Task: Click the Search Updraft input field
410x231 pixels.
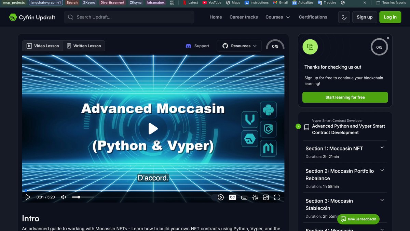Action: coord(129,17)
